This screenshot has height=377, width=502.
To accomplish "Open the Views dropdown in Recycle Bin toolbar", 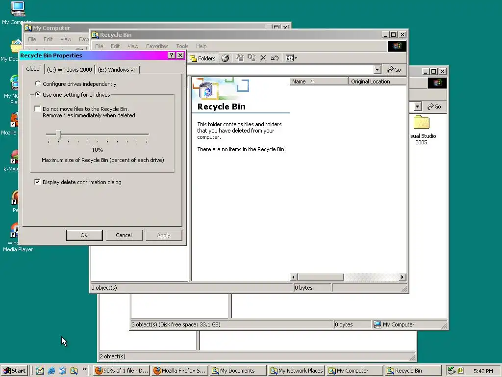I will pos(291,58).
